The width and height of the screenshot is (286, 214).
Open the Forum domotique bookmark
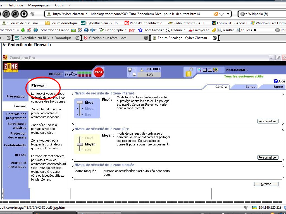61,23
